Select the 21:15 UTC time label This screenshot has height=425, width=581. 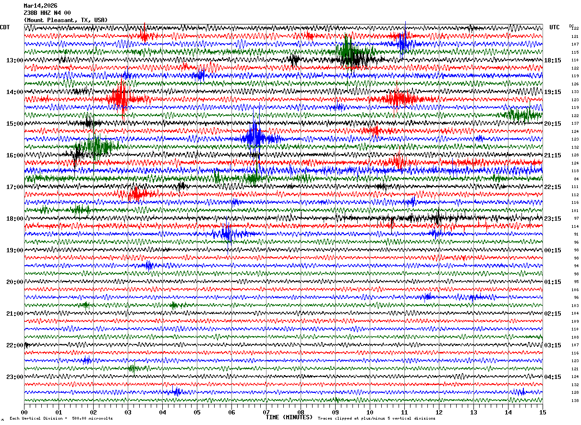pyautogui.click(x=553, y=155)
